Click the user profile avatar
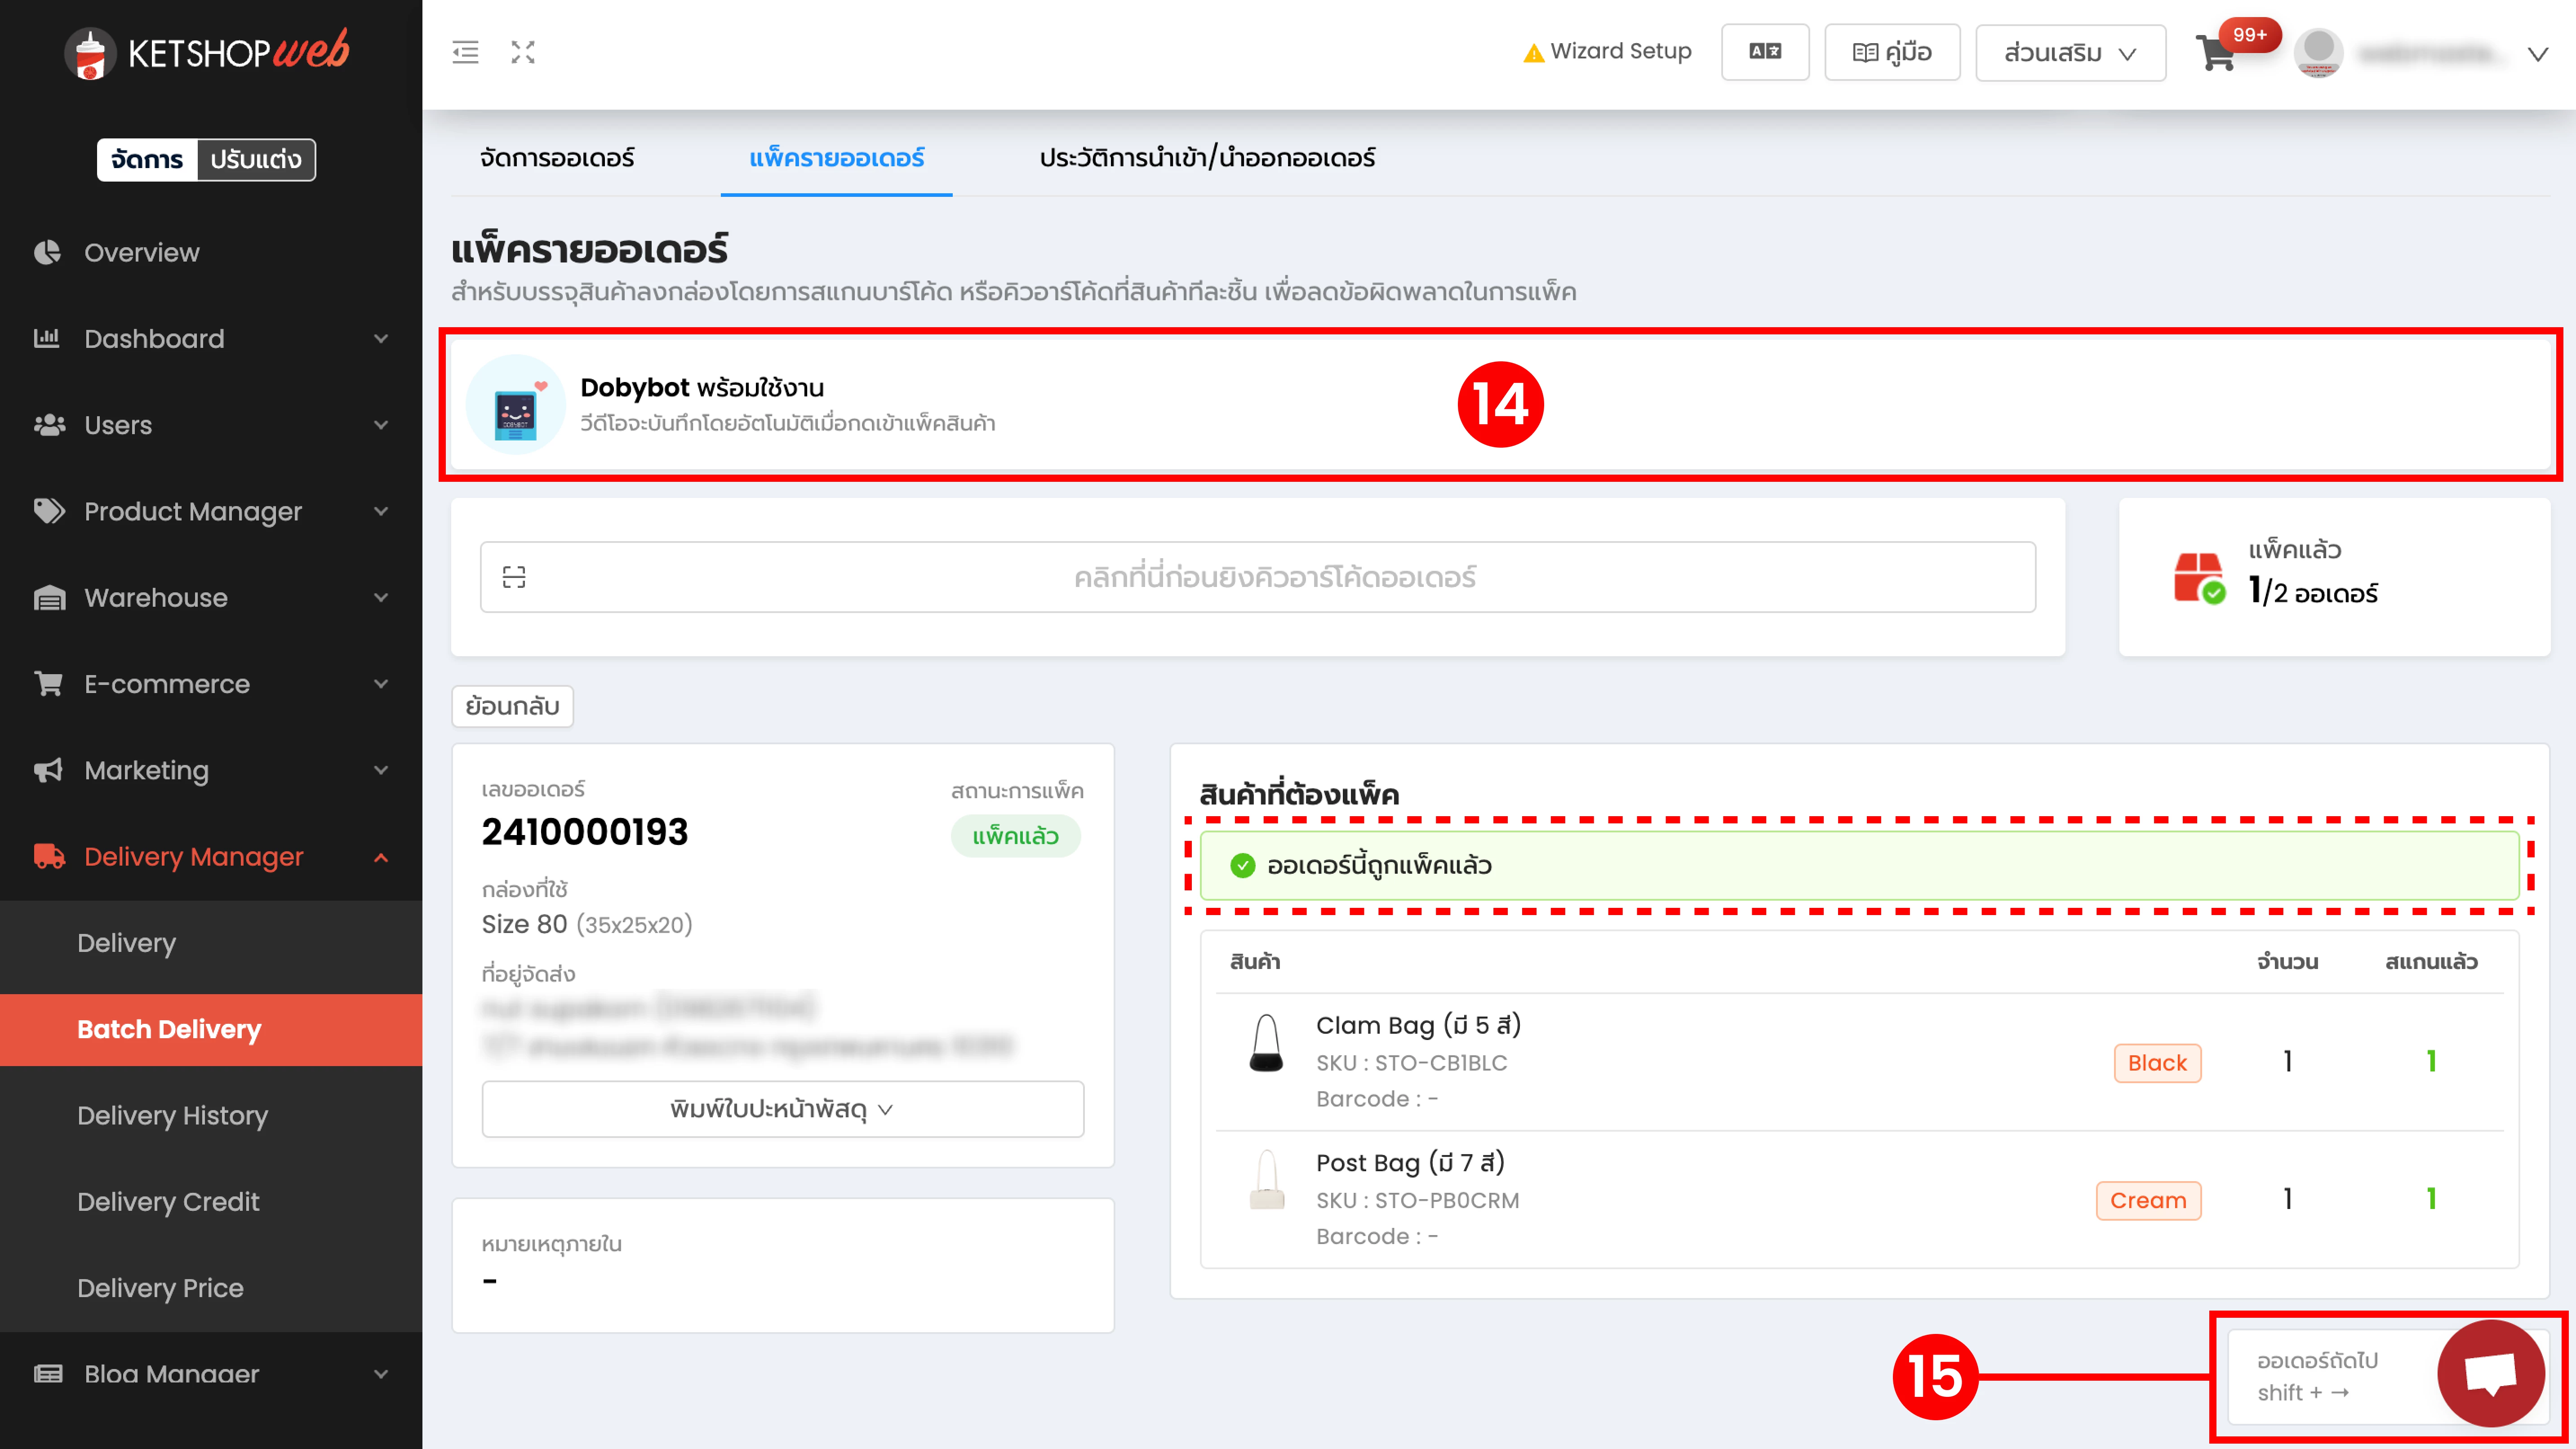Screen dimensions: 2576x1449 (2319, 52)
